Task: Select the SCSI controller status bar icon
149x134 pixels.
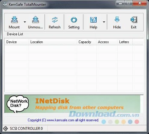Action: (x=5, y=129)
